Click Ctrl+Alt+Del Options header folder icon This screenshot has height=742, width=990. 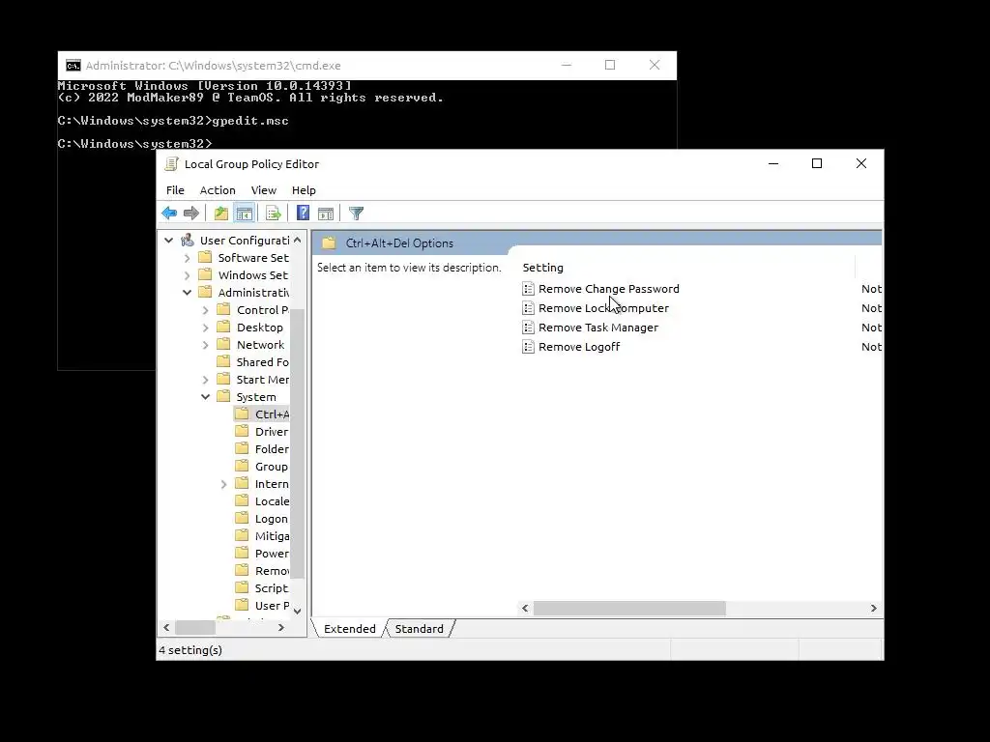(329, 243)
